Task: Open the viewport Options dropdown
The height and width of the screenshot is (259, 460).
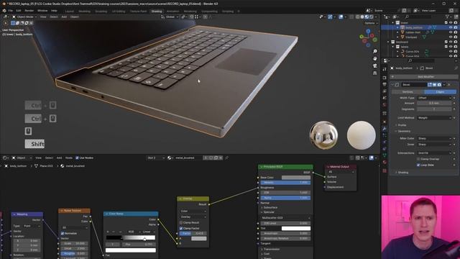Action: pyautogui.click(x=371, y=23)
